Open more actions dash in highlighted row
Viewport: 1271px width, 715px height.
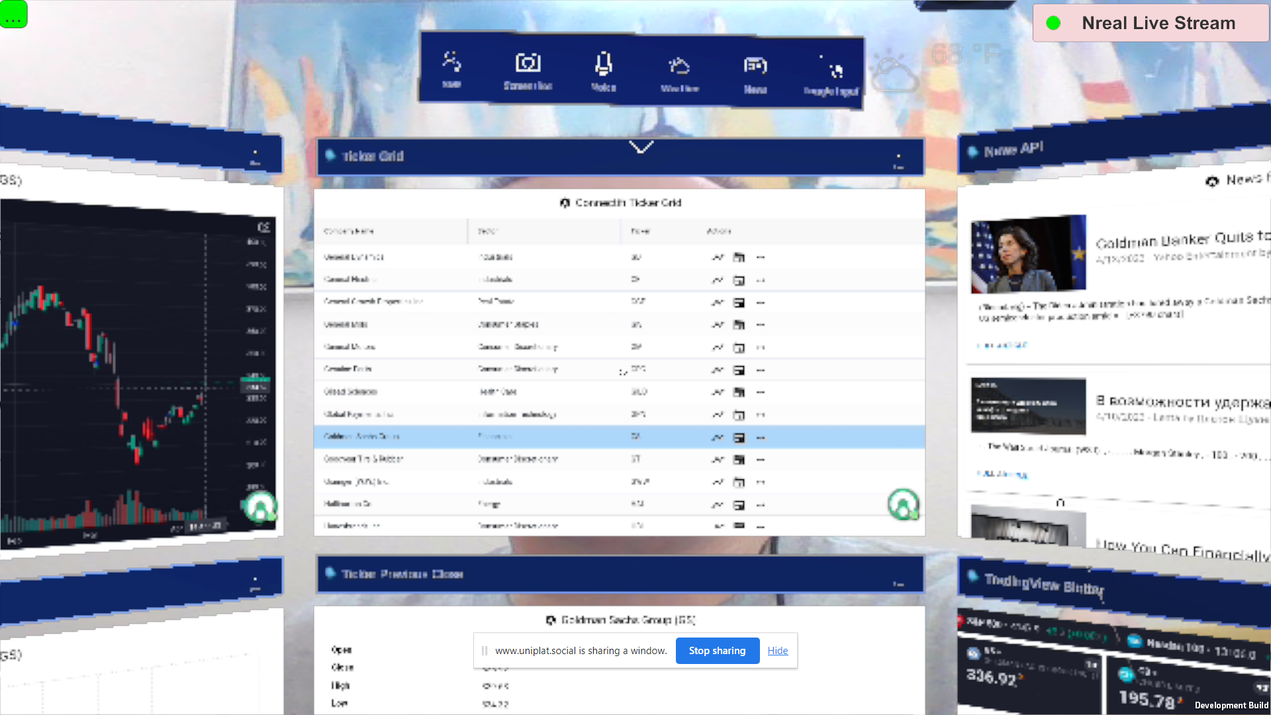point(761,438)
